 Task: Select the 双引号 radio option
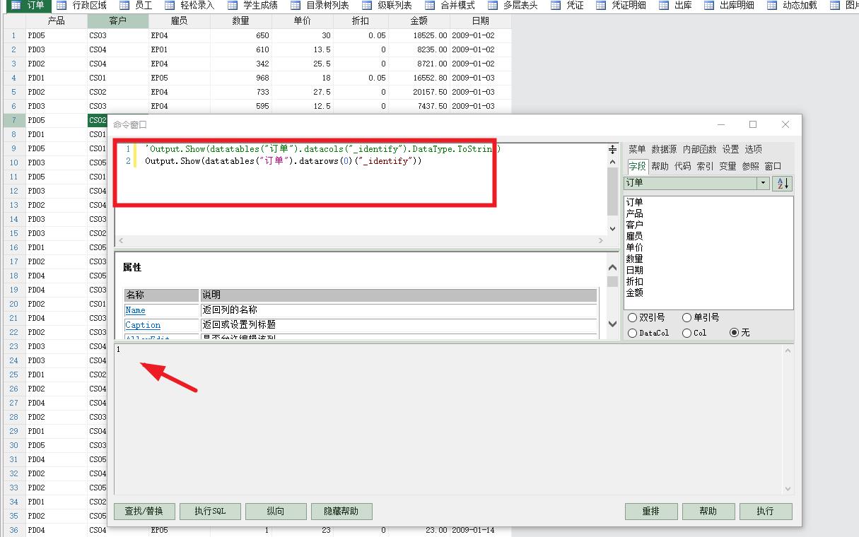(632, 318)
